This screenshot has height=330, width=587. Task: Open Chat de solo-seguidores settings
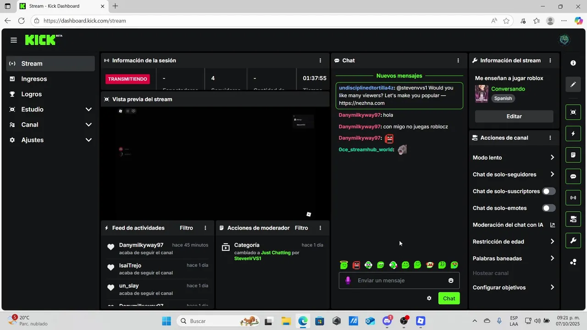pyautogui.click(x=514, y=175)
